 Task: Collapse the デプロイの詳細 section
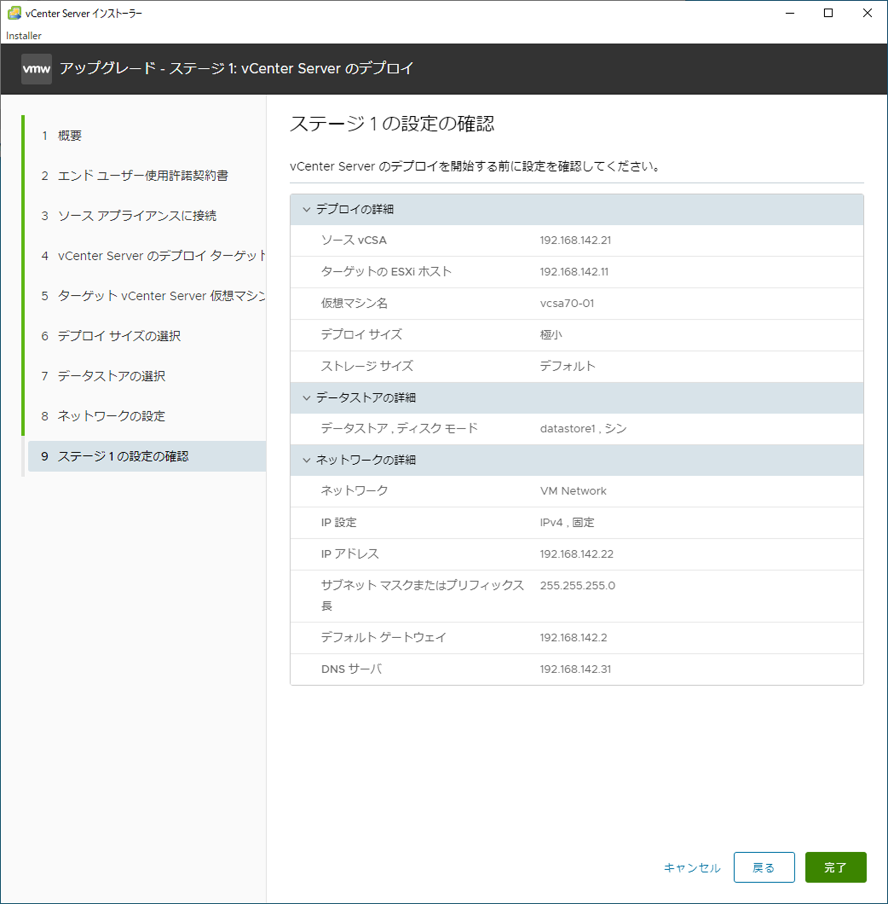click(307, 209)
